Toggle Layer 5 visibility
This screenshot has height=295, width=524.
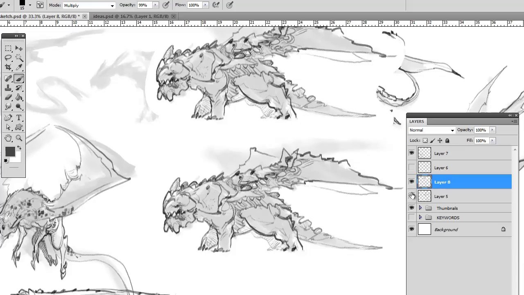tap(411, 196)
